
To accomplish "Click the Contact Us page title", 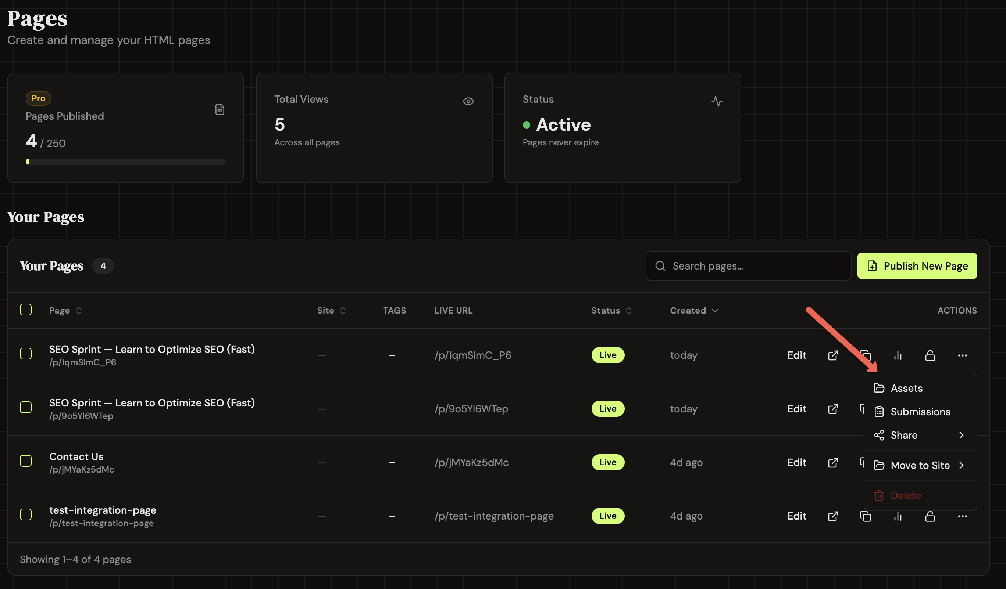I will tap(76, 456).
